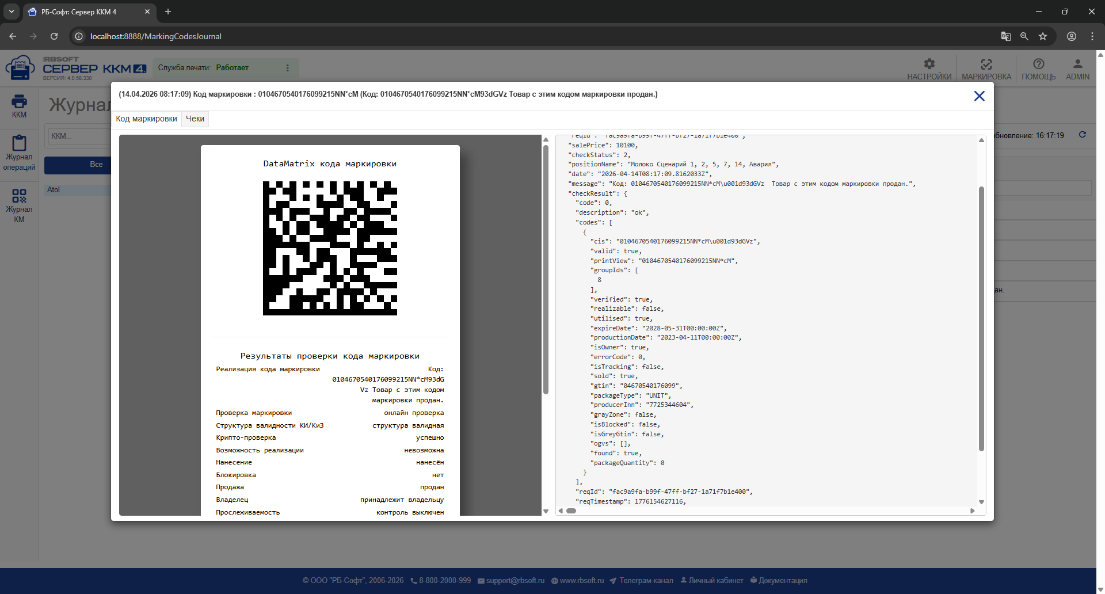1105x594 pixels.
Task: Switch to the Код маркировки tab
Action: tap(146, 119)
